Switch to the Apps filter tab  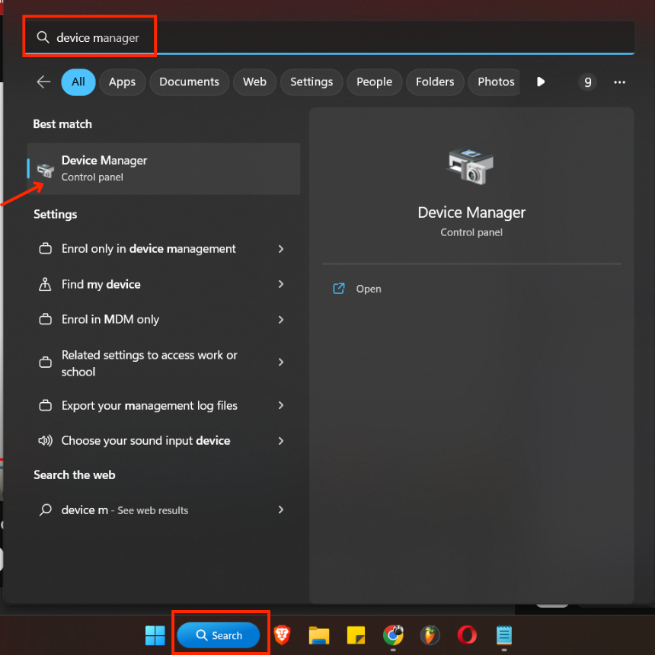click(x=122, y=82)
